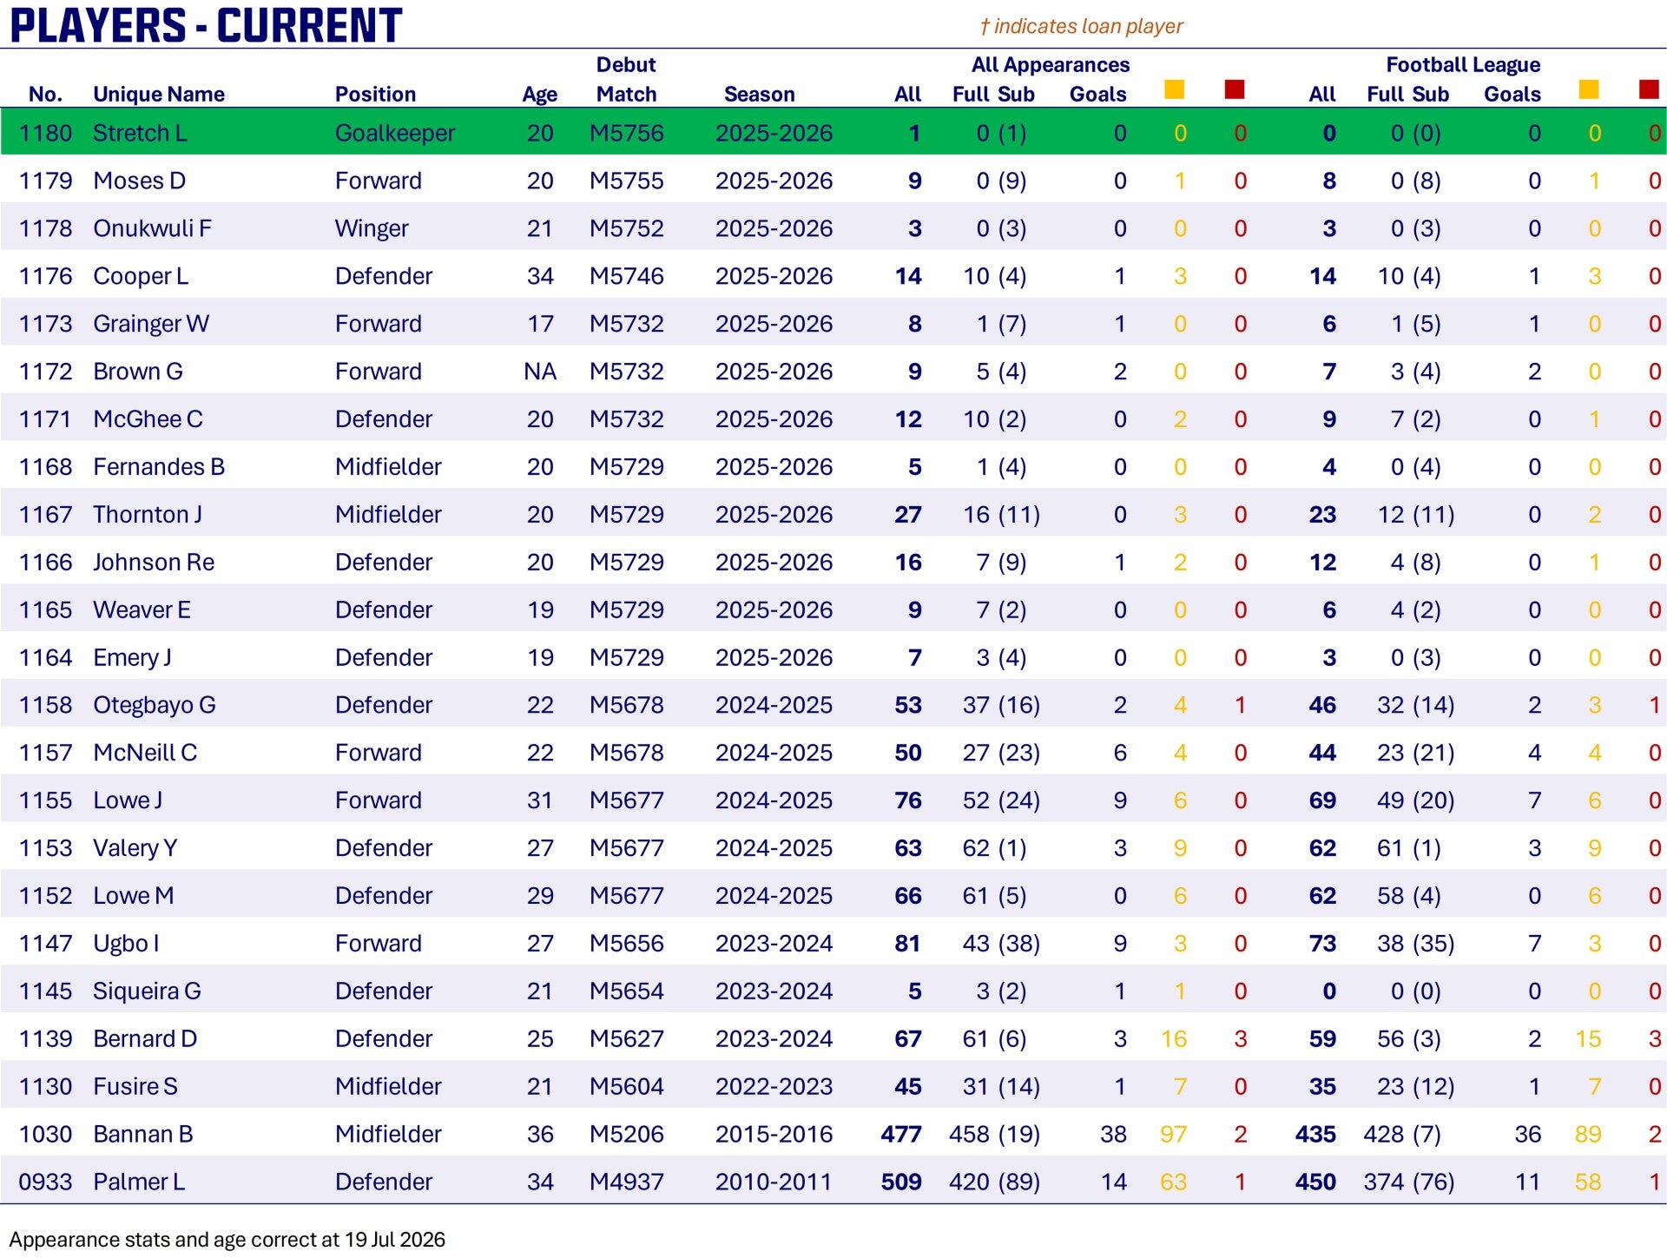Click the Football League yellow card icon
This screenshot has width=1667, height=1258.
click(1589, 89)
